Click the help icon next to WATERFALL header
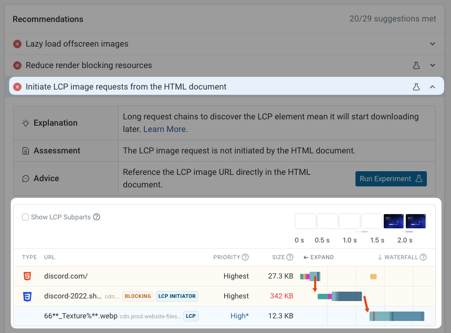The image size is (451, 333). (x=423, y=257)
